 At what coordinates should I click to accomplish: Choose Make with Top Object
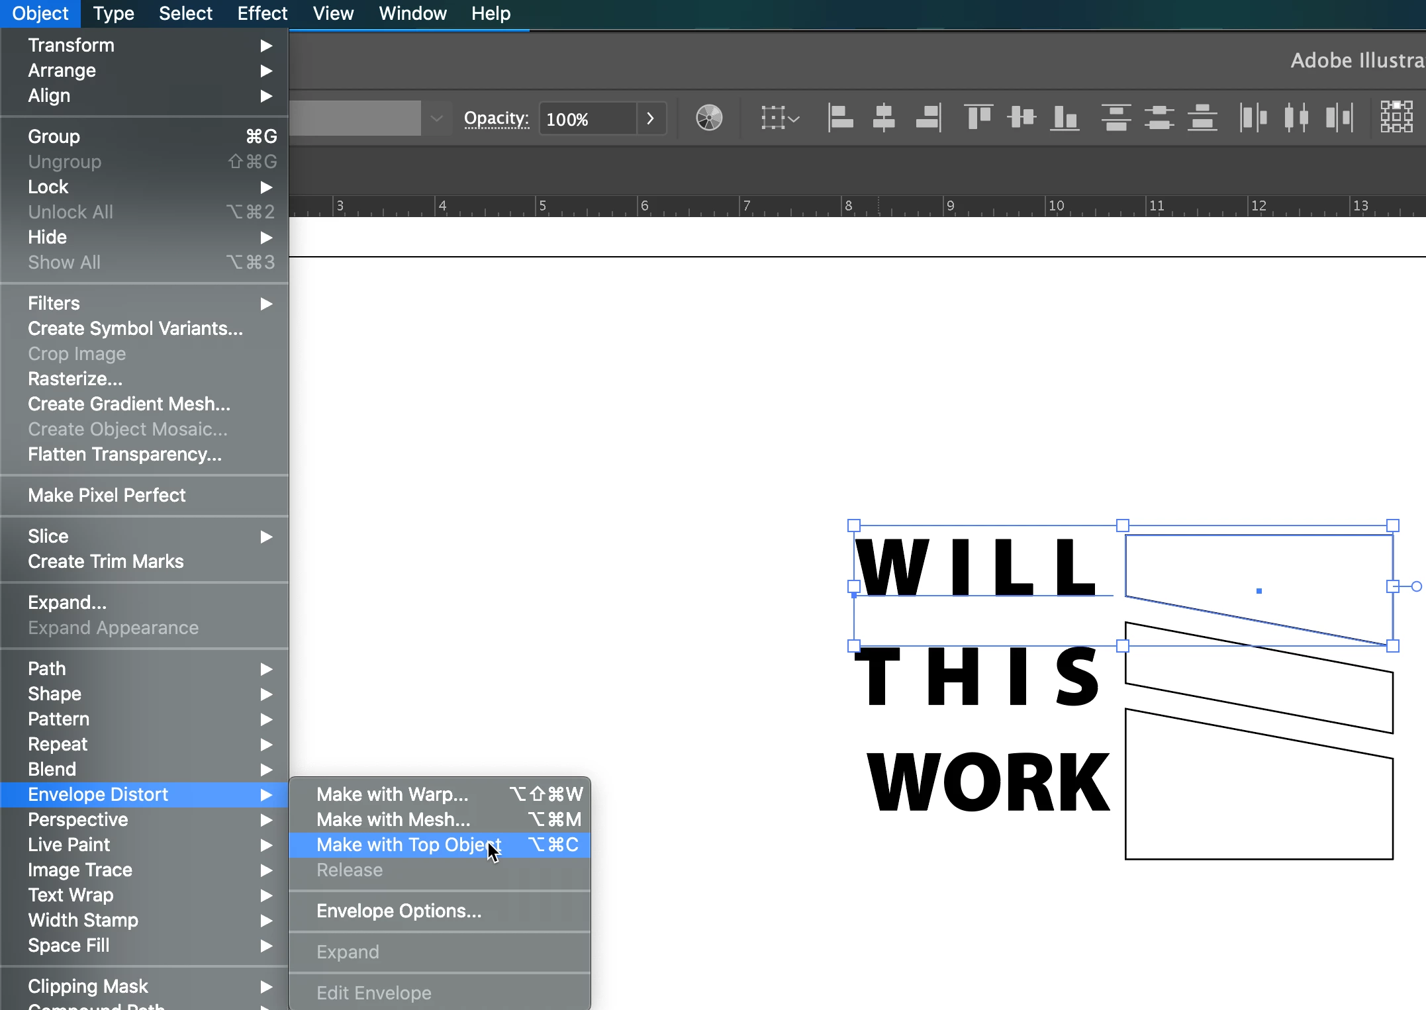(x=408, y=845)
